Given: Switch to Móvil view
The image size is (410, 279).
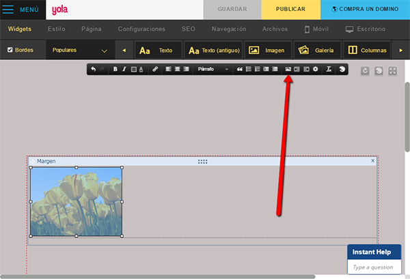Looking at the screenshot, I should (320, 29).
